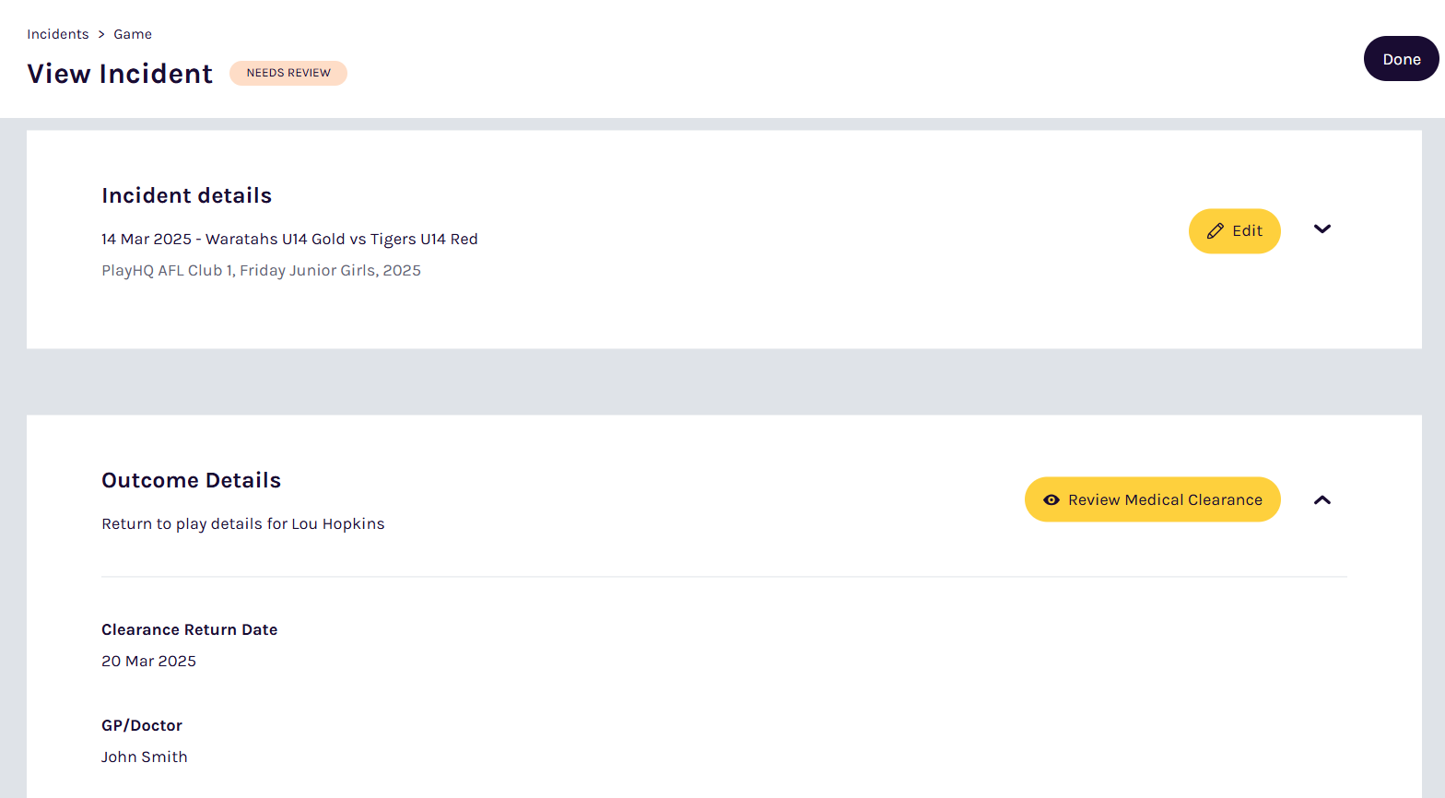Viewport: 1445px width, 798px height.
Task: Click the eye icon beside Review Medical Clearance
Action: click(1051, 500)
